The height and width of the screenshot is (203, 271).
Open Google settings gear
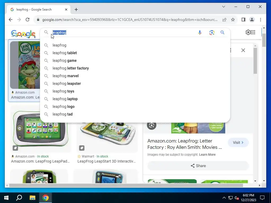tap(248, 32)
